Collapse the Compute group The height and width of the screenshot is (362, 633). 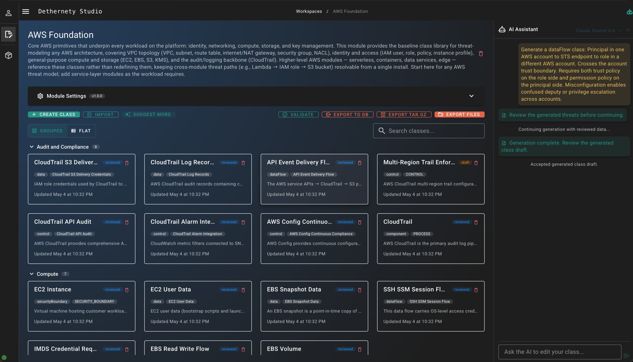click(31, 274)
